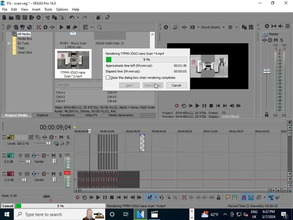The height and width of the screenshot is (220, 293).
Task: Click the Windows taskbar search box
Action: tap(60, 214)
